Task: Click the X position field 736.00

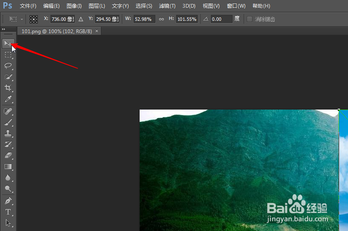Action: click(x=62, y=19)
